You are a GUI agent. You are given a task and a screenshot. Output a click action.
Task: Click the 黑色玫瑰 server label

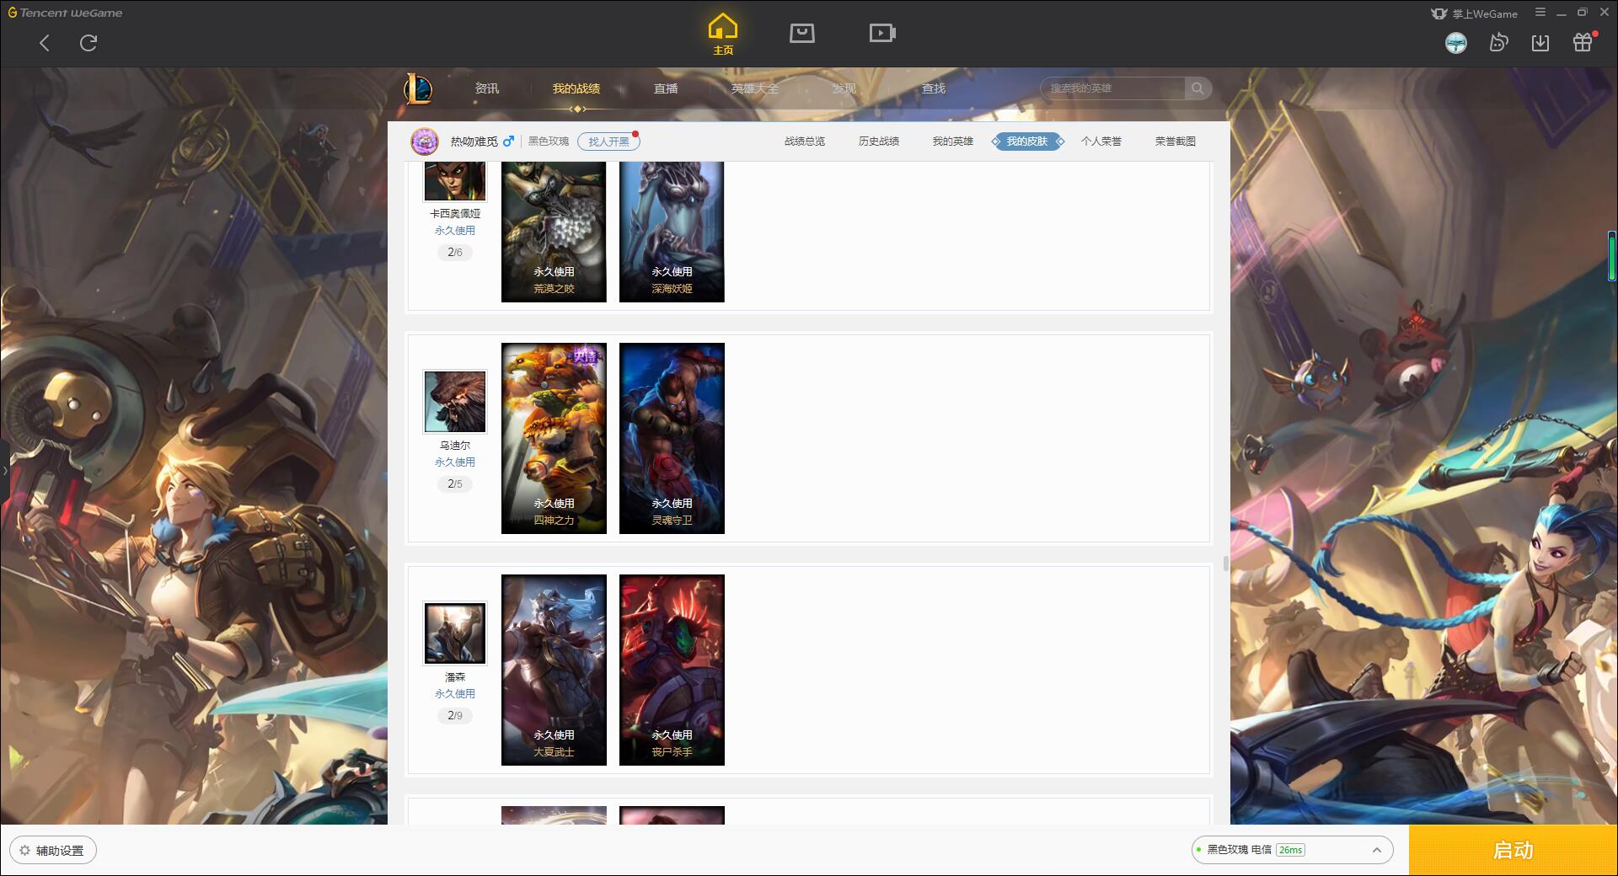(x=549, y=142)
